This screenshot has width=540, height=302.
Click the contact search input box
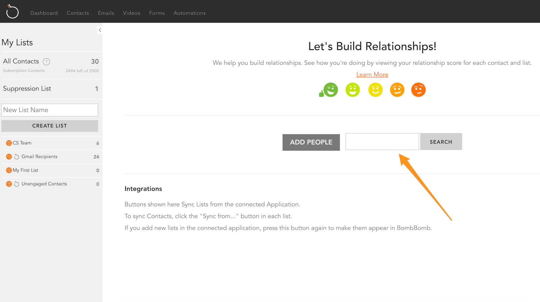pos(382,142)
